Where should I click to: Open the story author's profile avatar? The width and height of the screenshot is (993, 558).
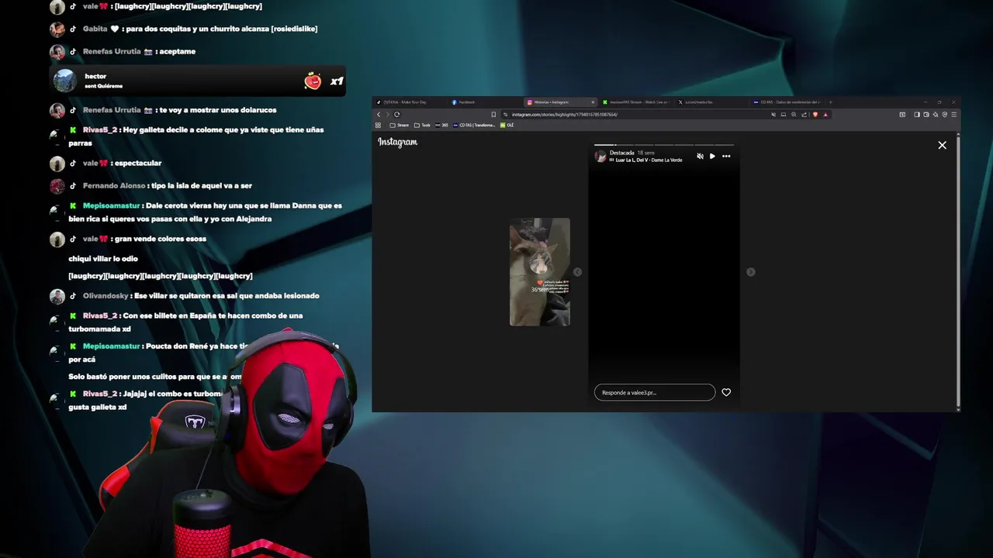pyautogui.click(x=600, y=157)
